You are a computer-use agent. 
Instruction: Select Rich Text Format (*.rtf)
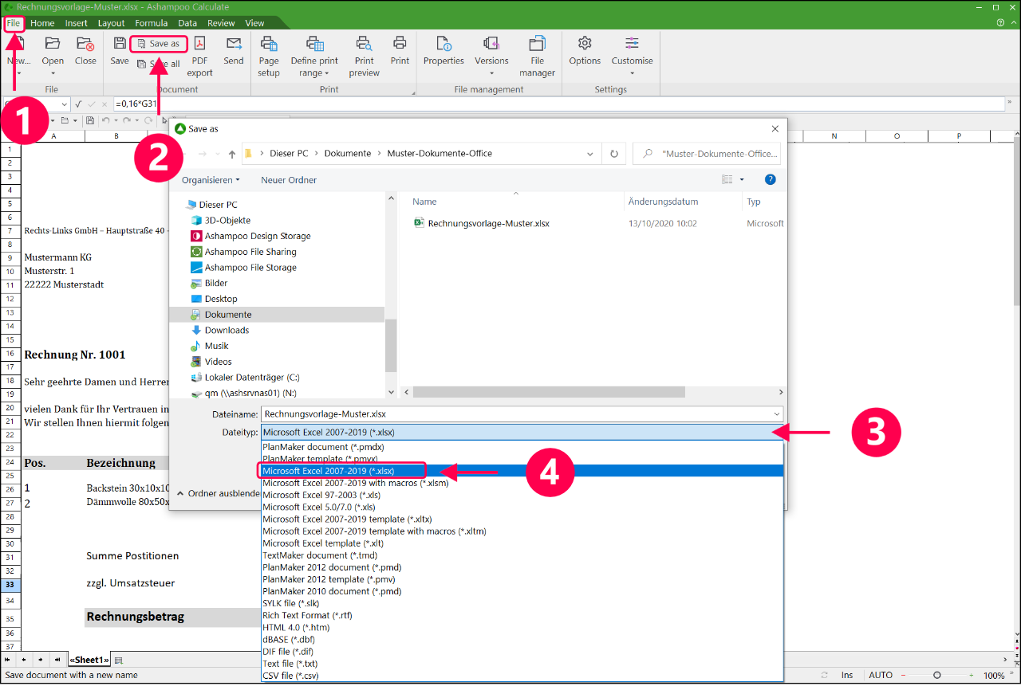(307, 615)
